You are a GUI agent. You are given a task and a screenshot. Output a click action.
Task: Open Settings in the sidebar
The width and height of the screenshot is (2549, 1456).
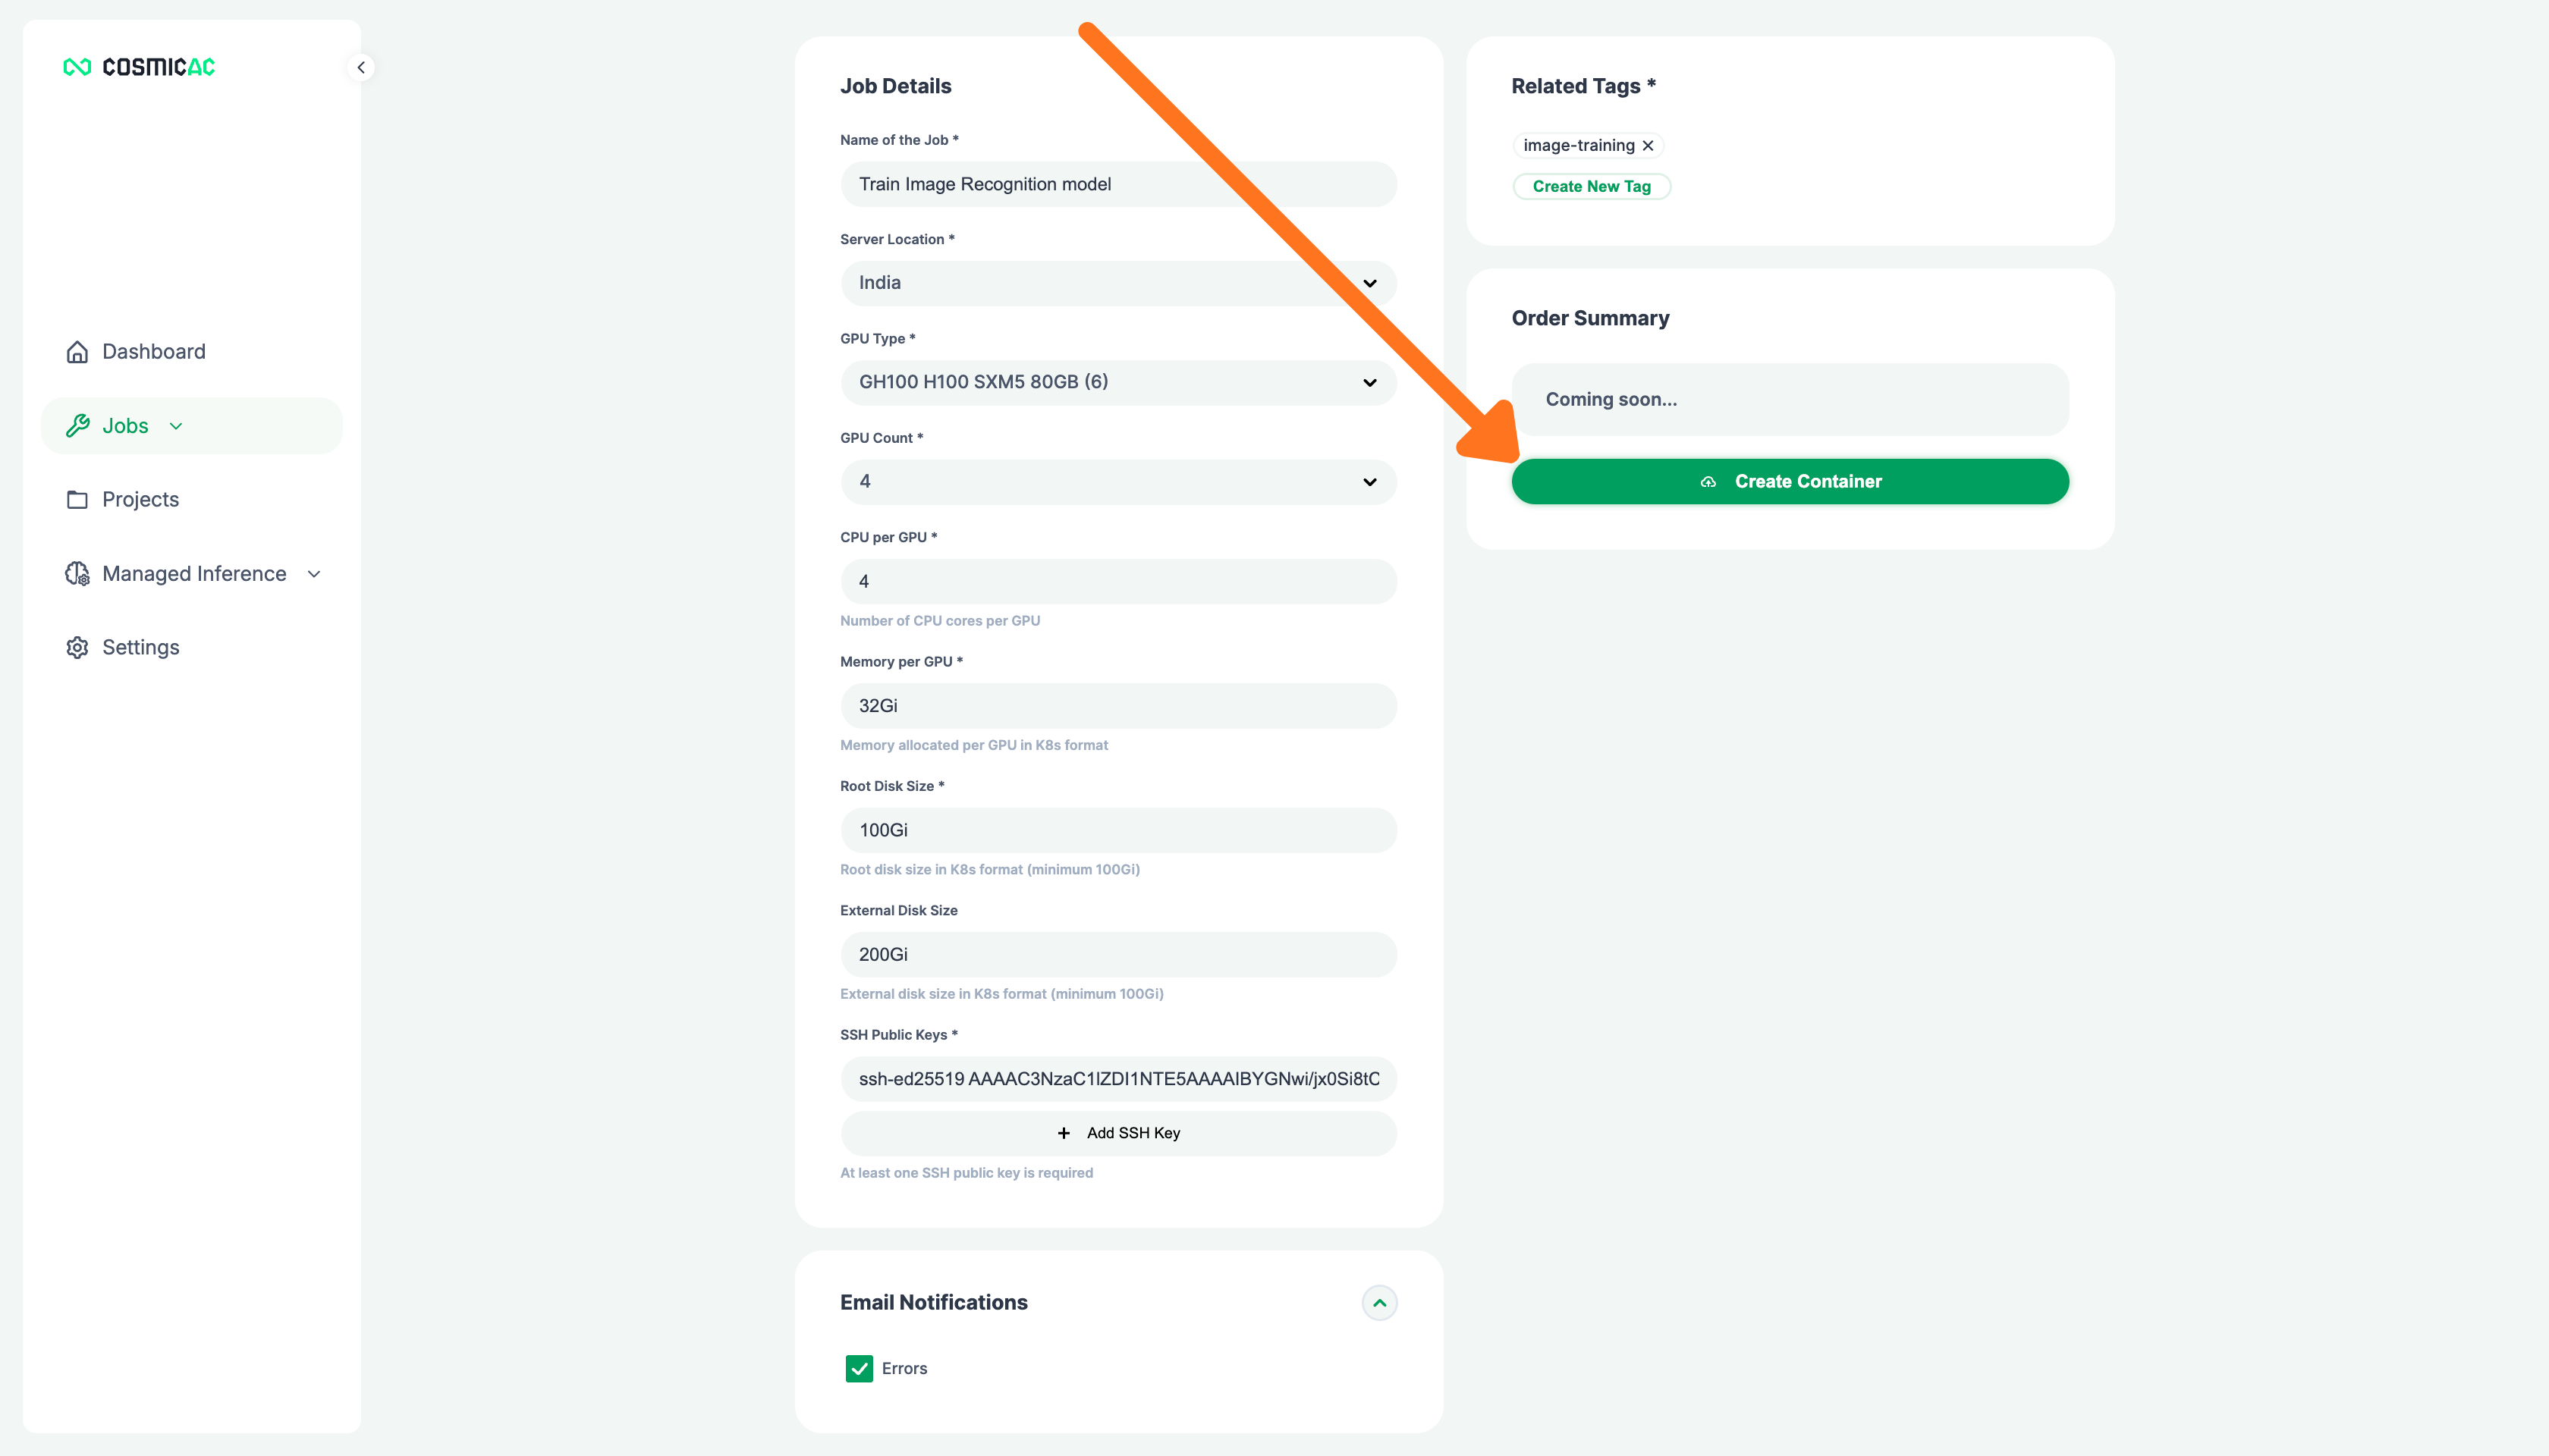tap(191, 648)
